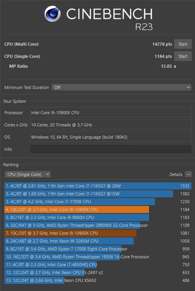
Task: Select the Core i9-9880H ranking row
Action: tap(98, 217)
